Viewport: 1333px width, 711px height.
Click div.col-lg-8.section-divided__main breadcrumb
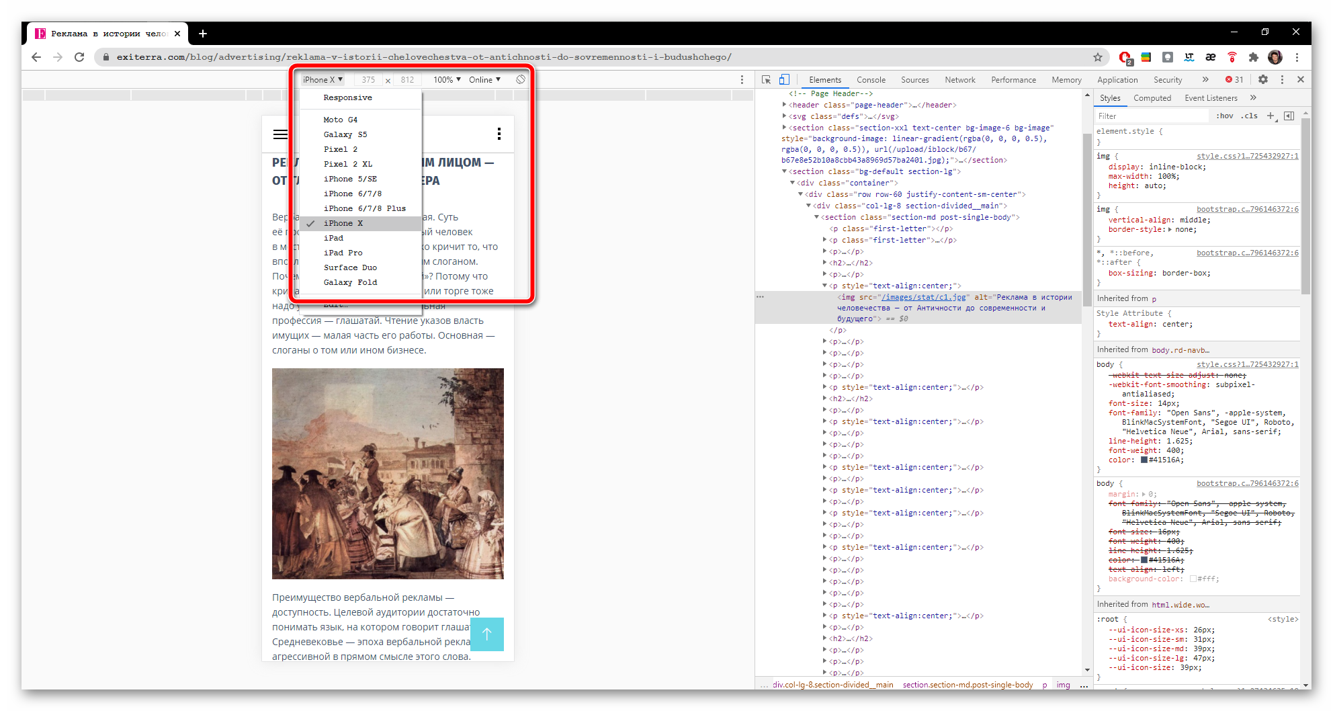click(832, 685)
